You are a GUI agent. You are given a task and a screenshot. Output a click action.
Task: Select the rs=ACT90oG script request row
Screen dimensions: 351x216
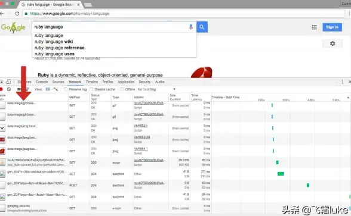click(176, 162)
